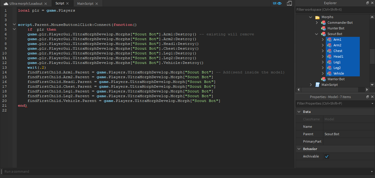Viewport: 375px width, 178px height.
Task: Collapse the Scout Bot hierarchy
Action: coord(317,34)
